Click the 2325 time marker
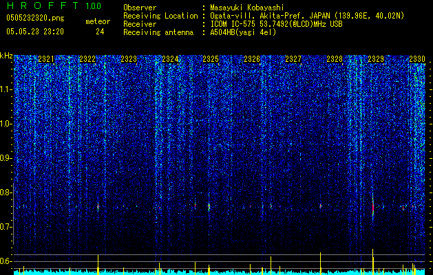Viewport: 433px width, 275px height. coord(211,59)
